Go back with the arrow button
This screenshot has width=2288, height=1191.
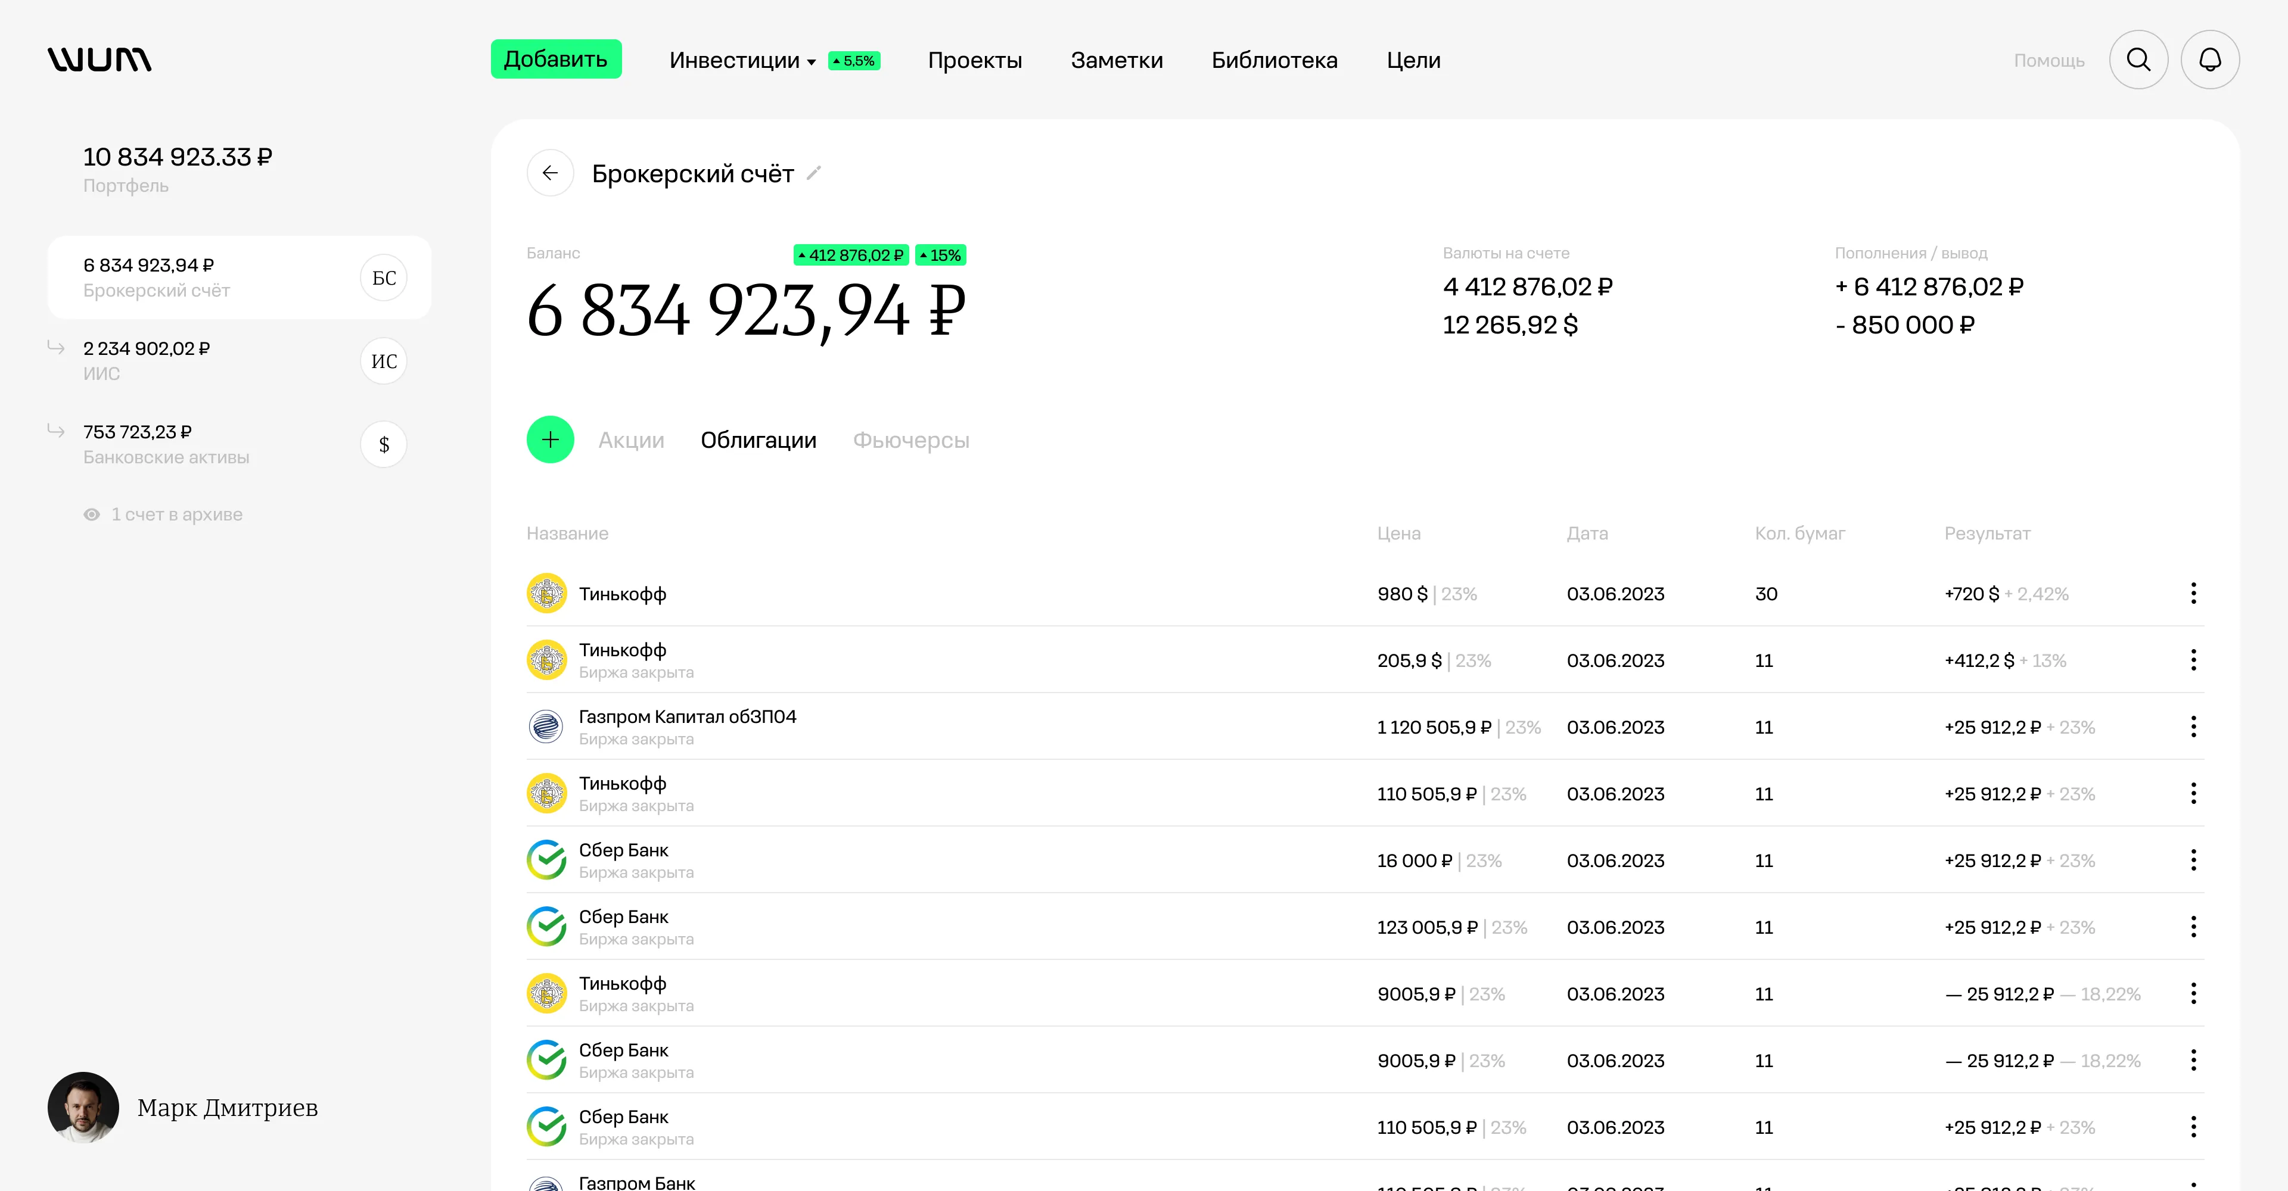pyautogui.click(x=550, y=173)
